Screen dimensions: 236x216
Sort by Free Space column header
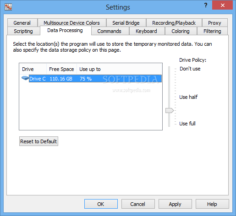[61, 69]
